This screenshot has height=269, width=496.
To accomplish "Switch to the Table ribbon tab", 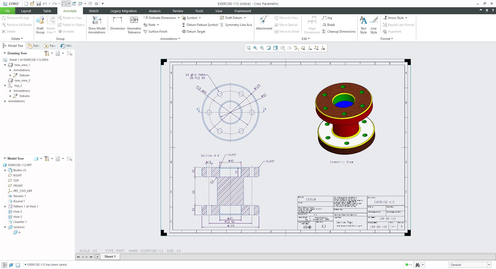I will 47,11.
